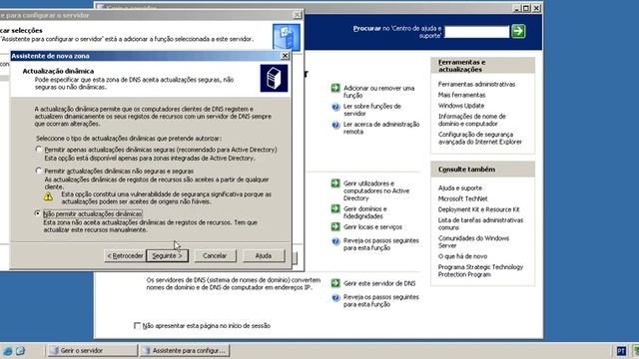This screenshot has height=359, width=639.
Task: Click green arrow beside Gerir este servidor de DNS
Action: click(x=335, y=283)
